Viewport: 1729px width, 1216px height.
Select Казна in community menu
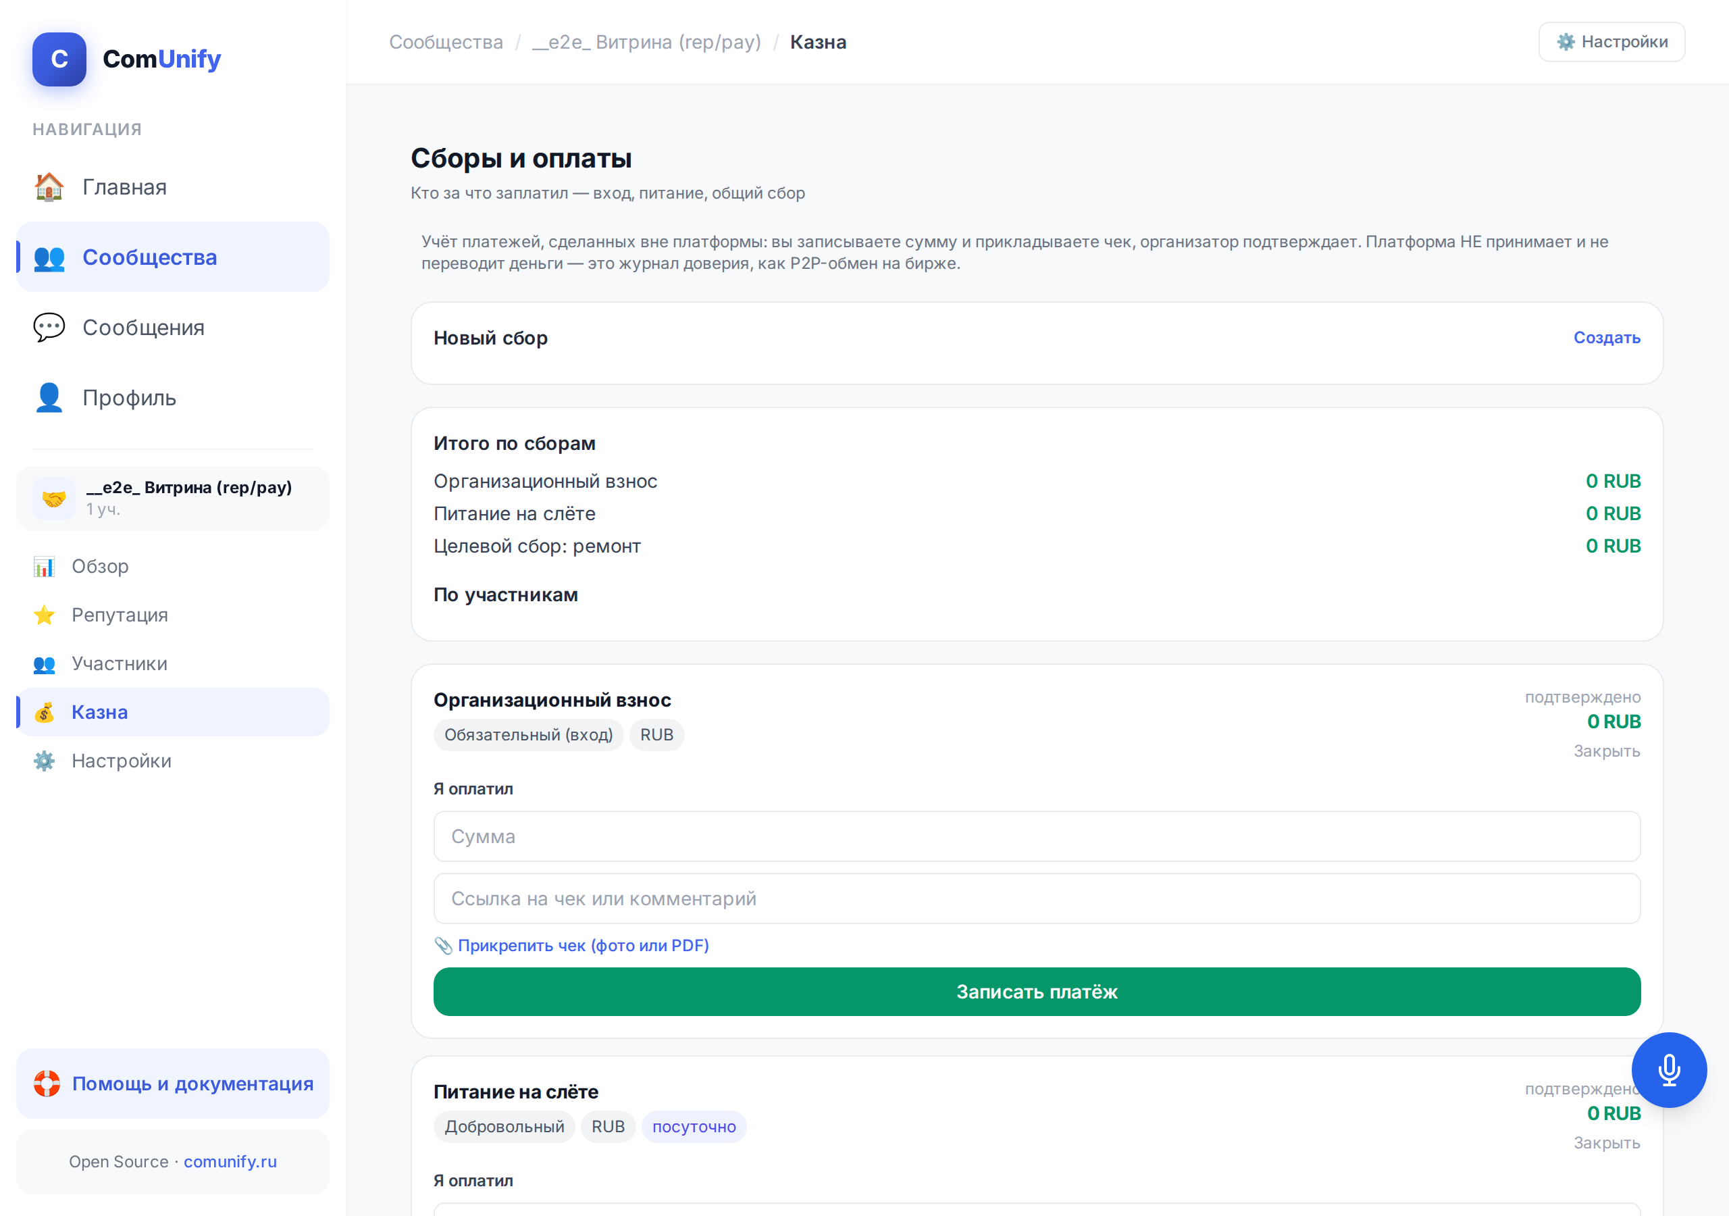tap(173, 712)
